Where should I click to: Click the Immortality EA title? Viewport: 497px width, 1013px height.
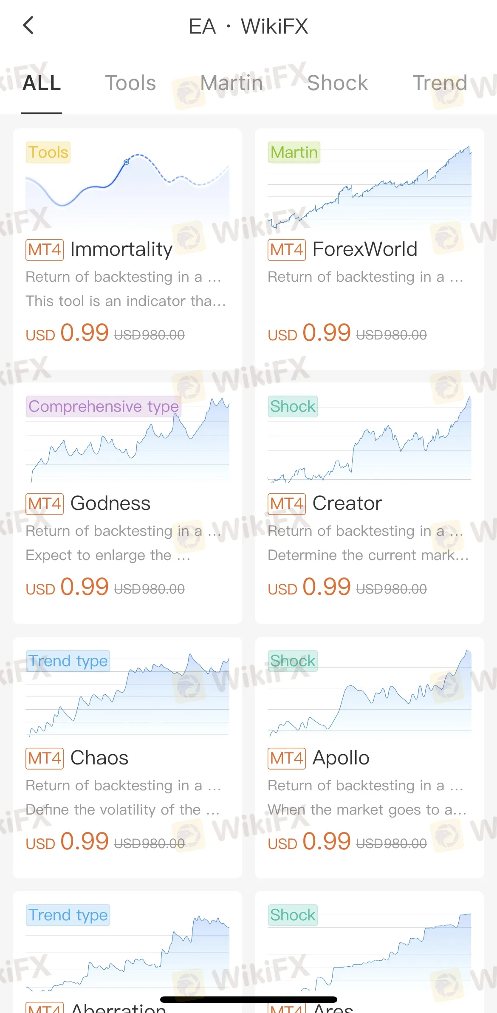coord(121,249)
